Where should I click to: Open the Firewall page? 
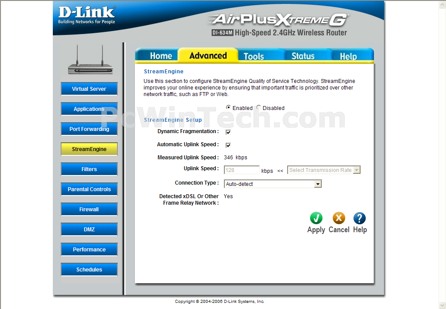point(89,209)
